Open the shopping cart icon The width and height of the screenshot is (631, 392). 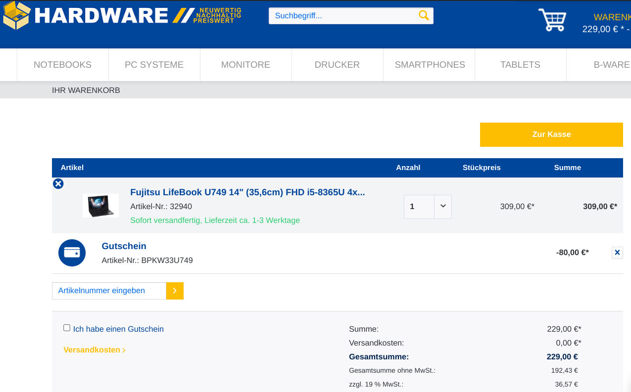pos(552,20)
